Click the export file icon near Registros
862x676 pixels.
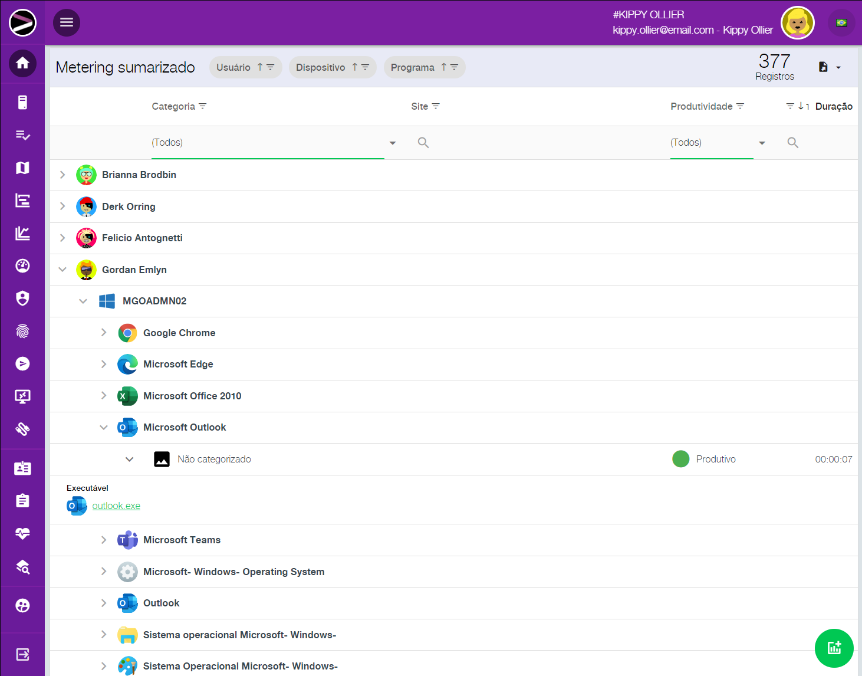(x=824, y=67)
